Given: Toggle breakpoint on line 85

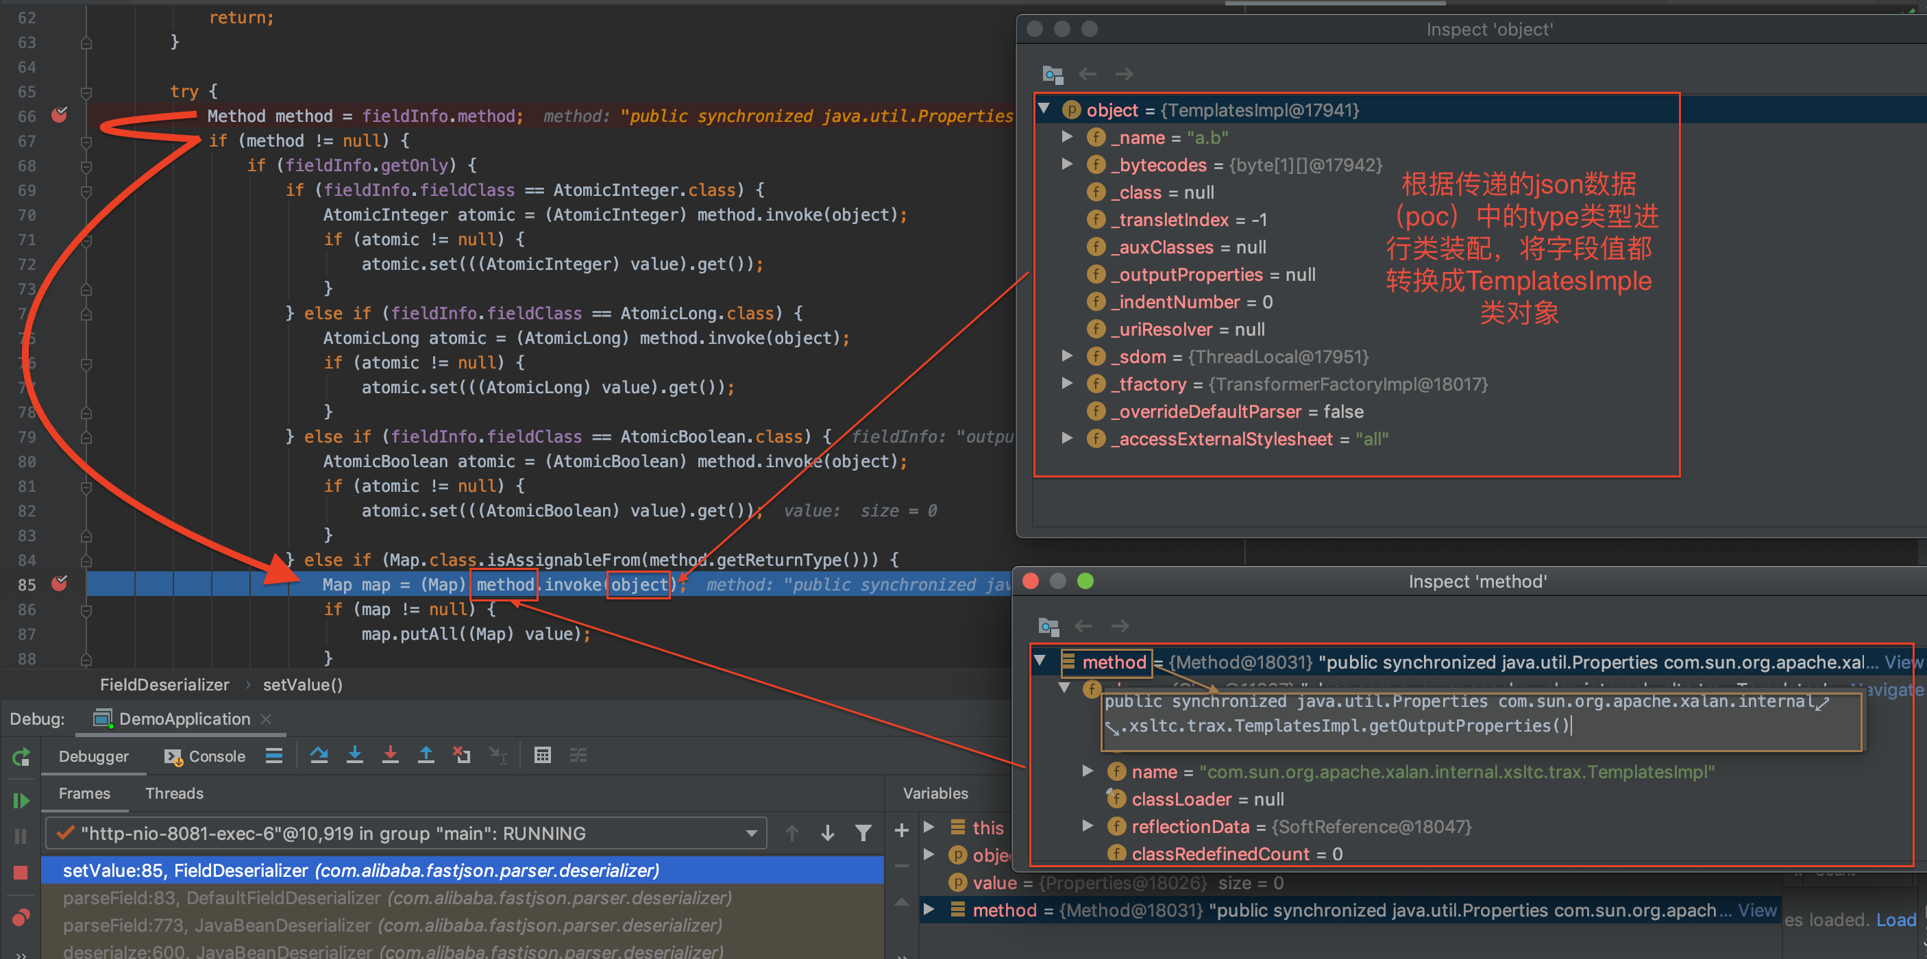Looking at the screenshot, I should [59, 584].
